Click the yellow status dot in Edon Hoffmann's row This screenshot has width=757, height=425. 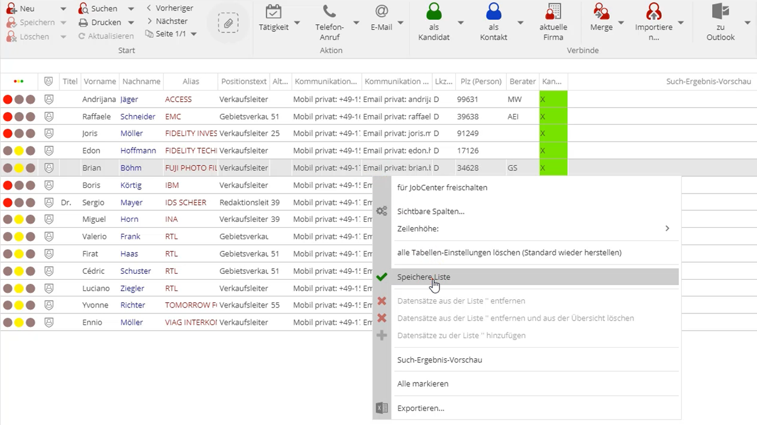click(x=19, y=151)
